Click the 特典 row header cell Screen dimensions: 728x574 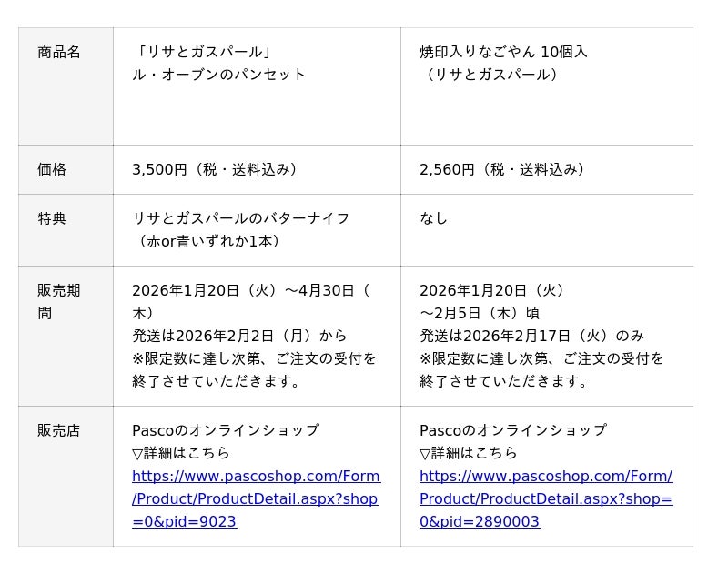[x=52, y=219]
